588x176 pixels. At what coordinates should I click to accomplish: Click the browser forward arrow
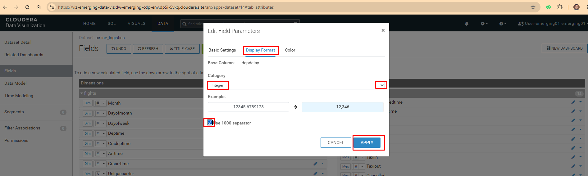point(16,7)
